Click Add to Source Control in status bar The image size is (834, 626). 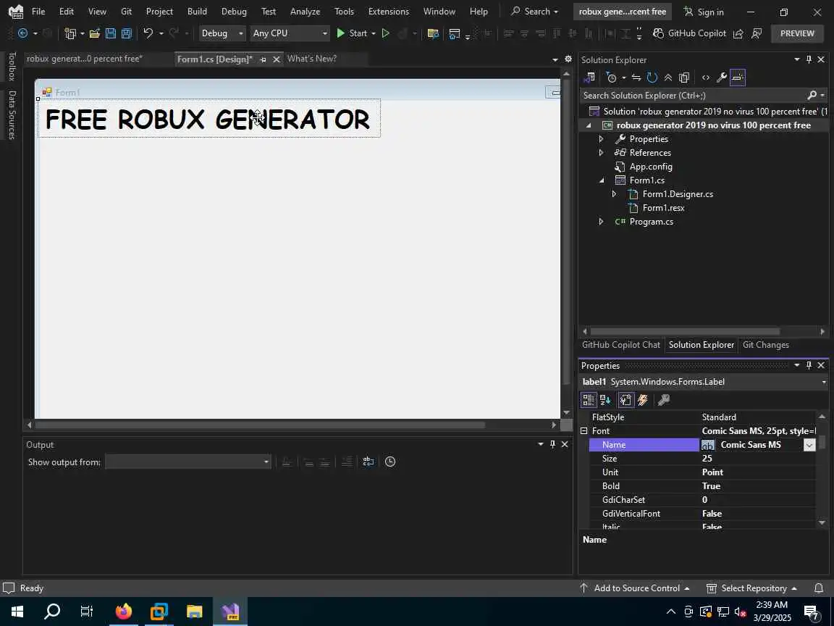(636, 588)
